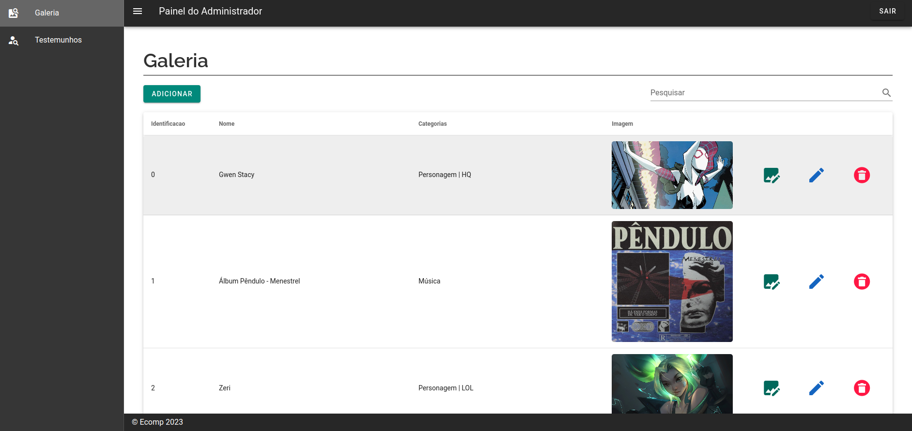Click the identification cell 1
This screenshot has width=912, height=431.
[153, 281]
